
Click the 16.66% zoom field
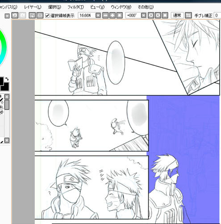coord(87,15)
